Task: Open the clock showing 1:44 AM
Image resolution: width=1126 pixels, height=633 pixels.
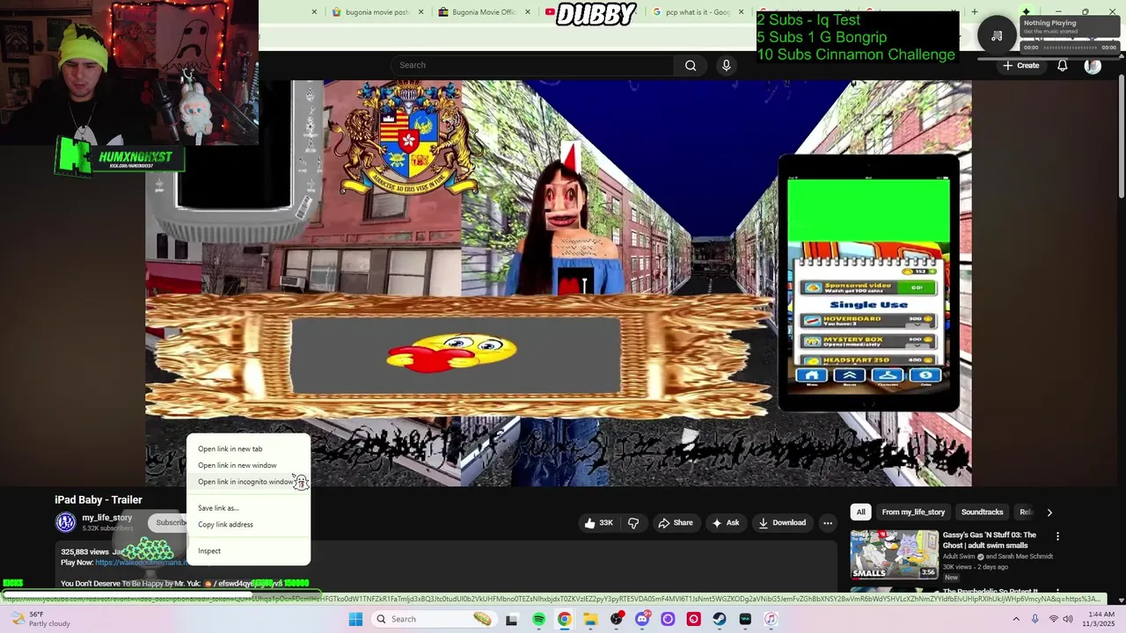Action: pos(1100,619)
